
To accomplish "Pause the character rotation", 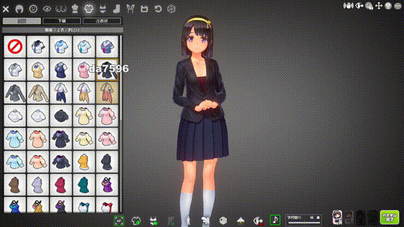I will pos(312,218).
